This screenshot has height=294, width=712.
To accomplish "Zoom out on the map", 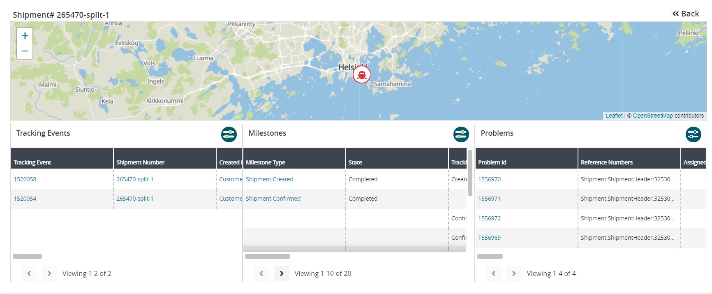I will coord(25,51).
